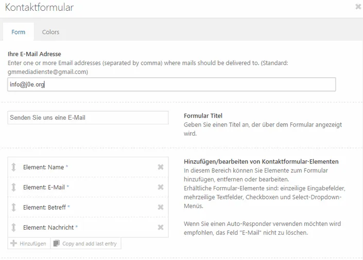Close the Kontaktformular dialog

[358, 7]
